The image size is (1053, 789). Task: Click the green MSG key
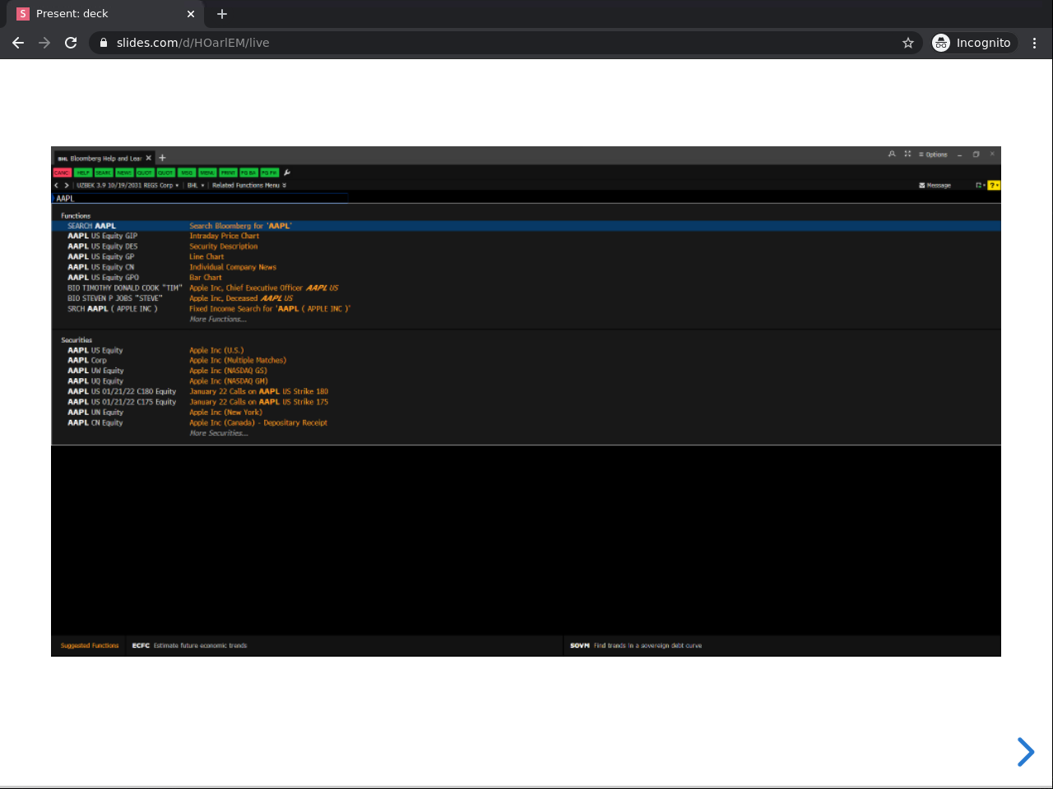187,173
